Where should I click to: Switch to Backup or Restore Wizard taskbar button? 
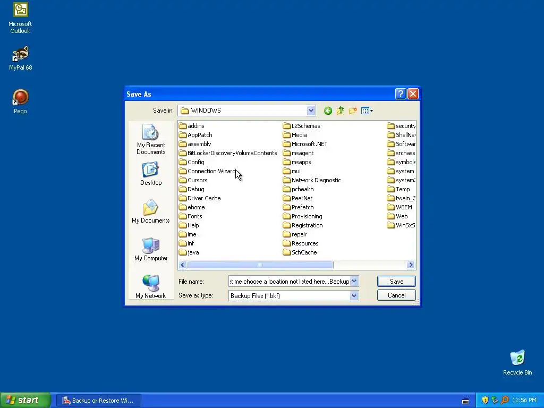pos(98,401)
